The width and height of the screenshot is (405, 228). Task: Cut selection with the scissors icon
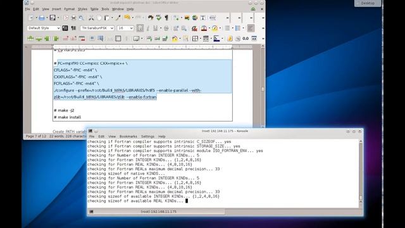click(x=91, y=18)
